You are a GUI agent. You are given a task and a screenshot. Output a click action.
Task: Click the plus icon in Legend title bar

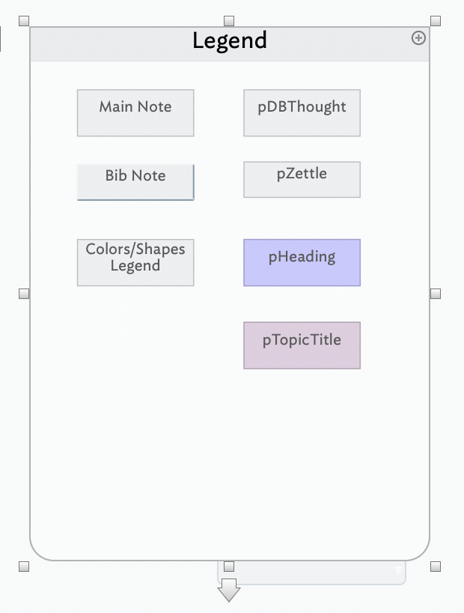point(418,38)
